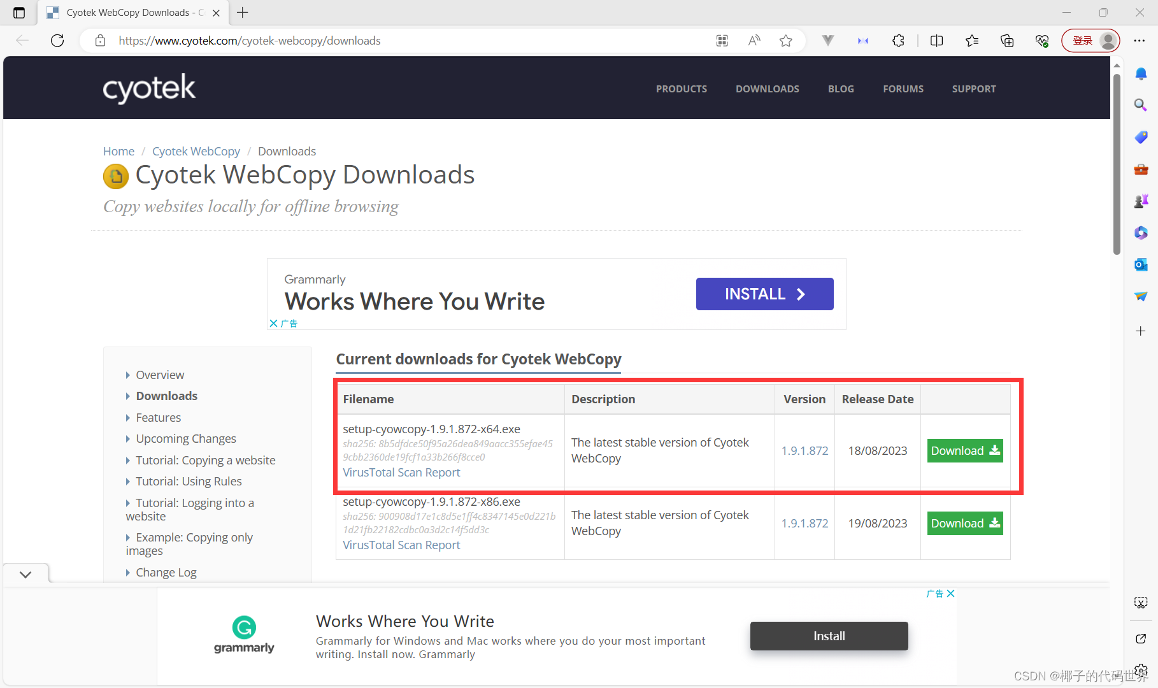Open the Drop paper-plane sidebar icon
The height and width of the screenshot is (688, 1158).
[1141, 296]
